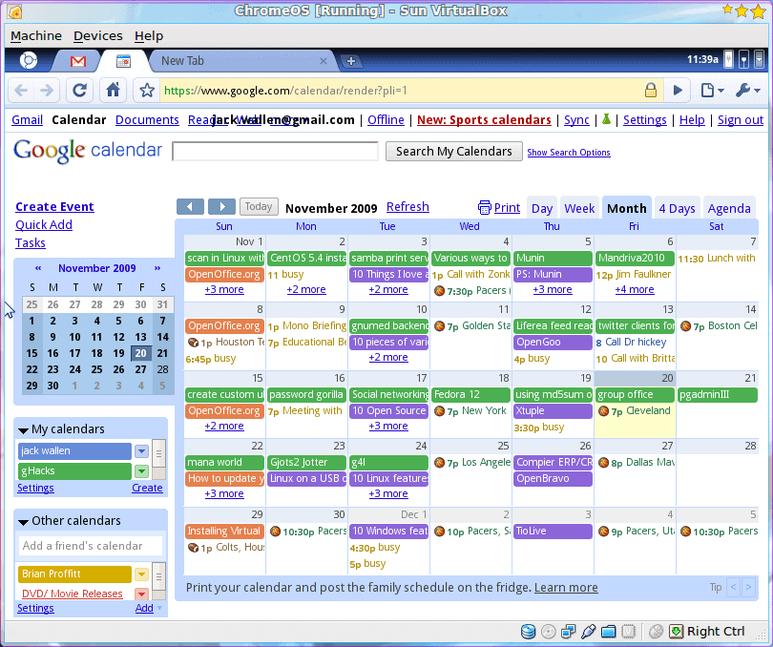The image size is (773, 647).
Task: Open the Devices menu
Action: click(x=97, y=36)
